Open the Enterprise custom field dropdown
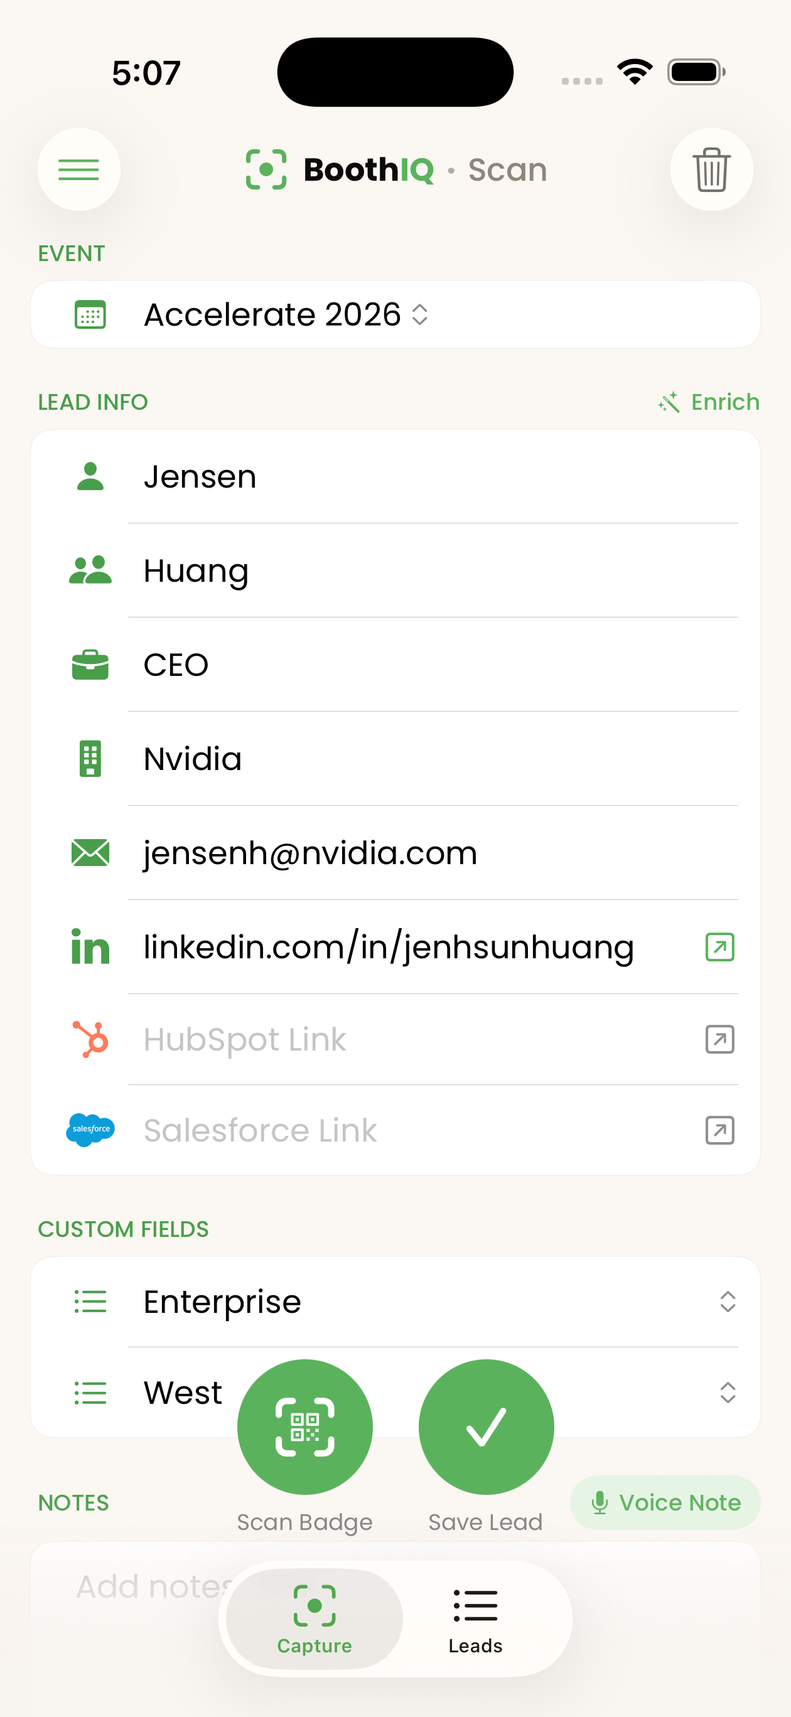Viewport: 791px width, 1717px height. click(727, 1302)
